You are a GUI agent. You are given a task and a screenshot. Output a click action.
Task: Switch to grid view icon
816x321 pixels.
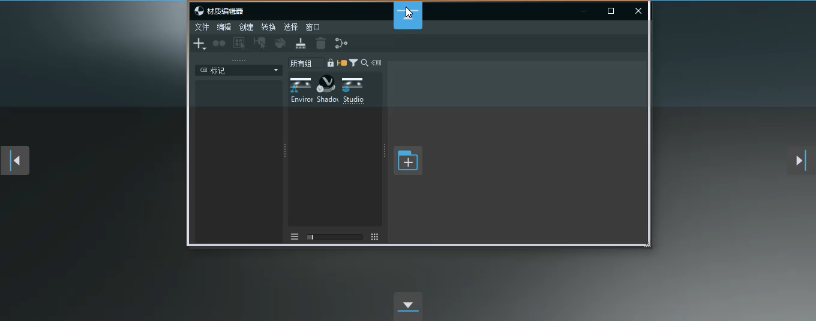tap(374, 237)
